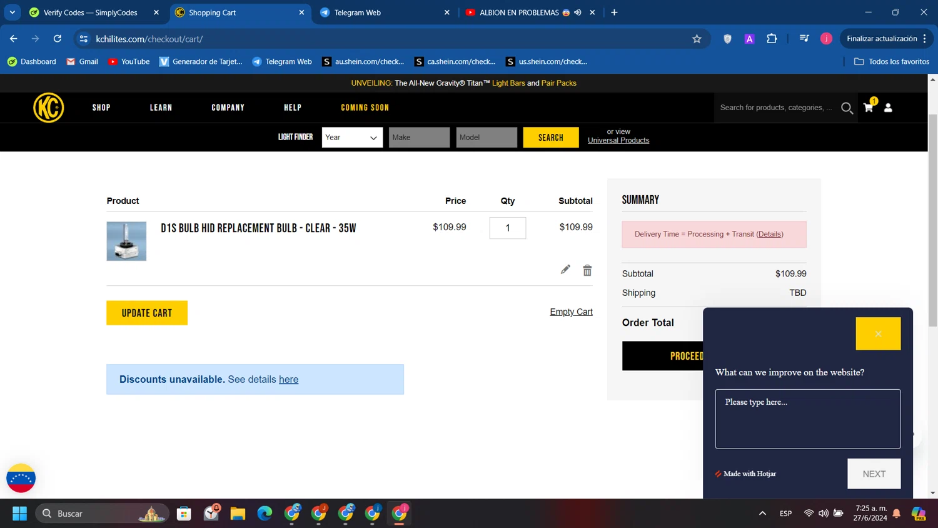Edit the D1S bulb item with the pencil icon
Screen dimensions: 938x528
click(565, 270)
